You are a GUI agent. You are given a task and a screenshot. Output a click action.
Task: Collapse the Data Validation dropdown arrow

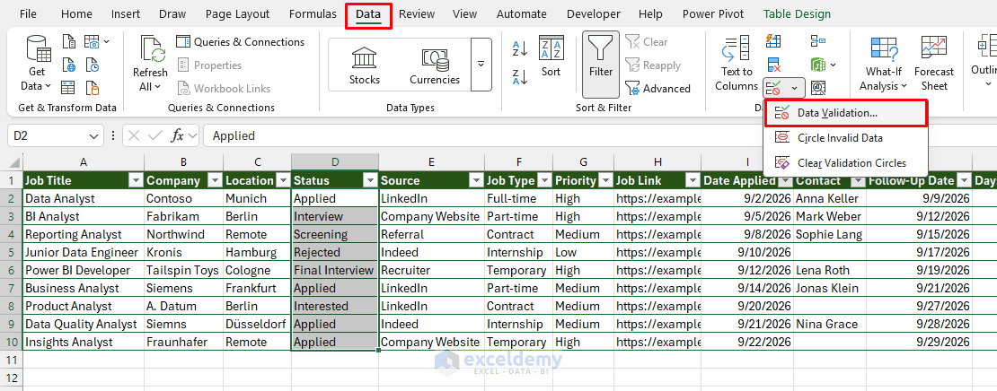795,88
